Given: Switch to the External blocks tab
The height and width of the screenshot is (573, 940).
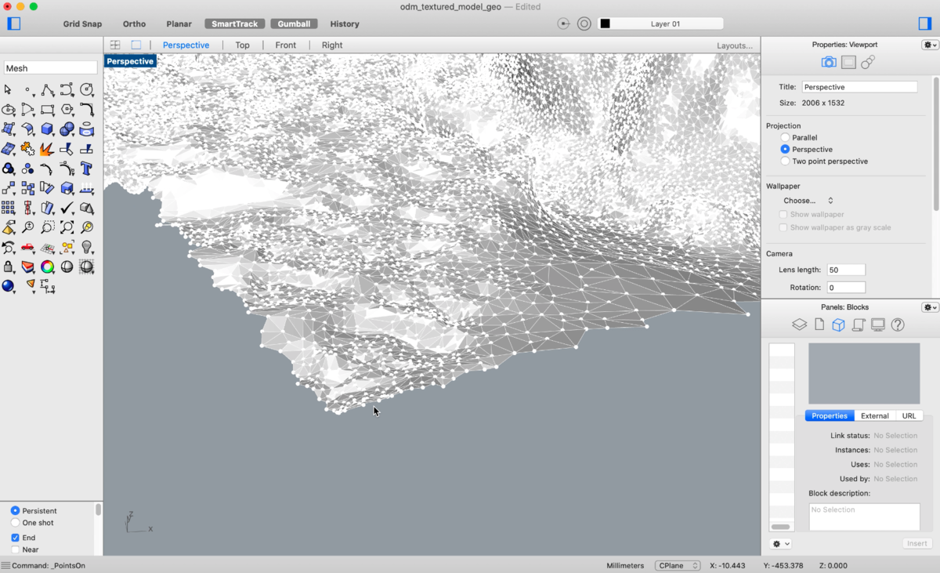Looking at the screenshot, I should click(x=875, y=416).
